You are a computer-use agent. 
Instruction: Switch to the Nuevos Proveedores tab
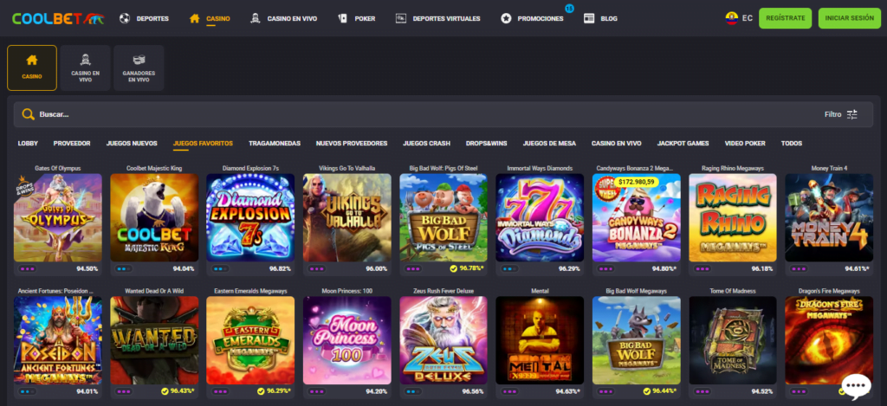tap(352, 144)
